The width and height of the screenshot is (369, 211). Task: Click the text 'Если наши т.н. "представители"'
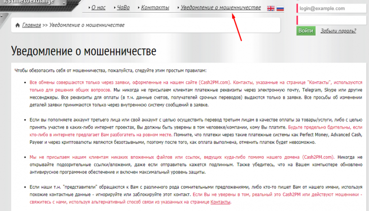point(63,187)
